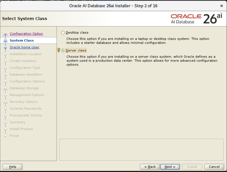The height and width of the screenshot is (172, 227).
Task: Click the Schema Passwords step
Action: click(26, 109)
